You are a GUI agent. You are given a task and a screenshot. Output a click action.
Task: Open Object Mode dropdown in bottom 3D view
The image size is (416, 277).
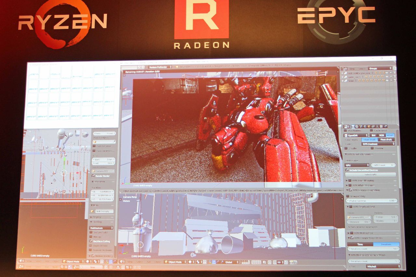(175, 262)
